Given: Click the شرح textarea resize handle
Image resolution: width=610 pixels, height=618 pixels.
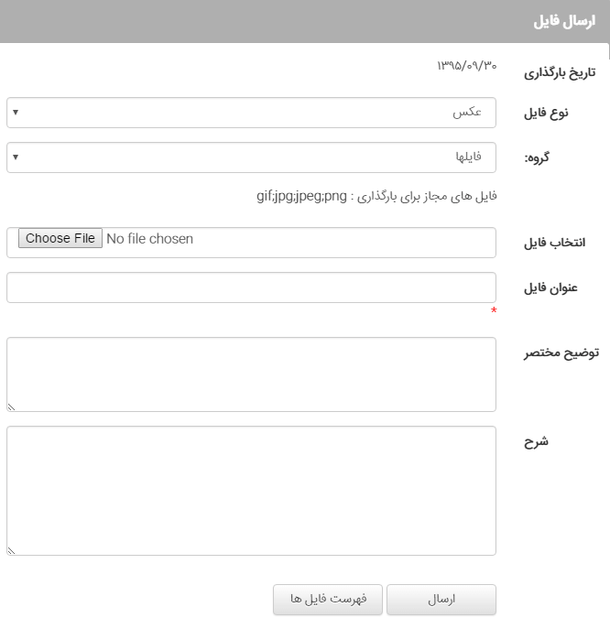Looking at the screenshot, I should click(12, 550).
